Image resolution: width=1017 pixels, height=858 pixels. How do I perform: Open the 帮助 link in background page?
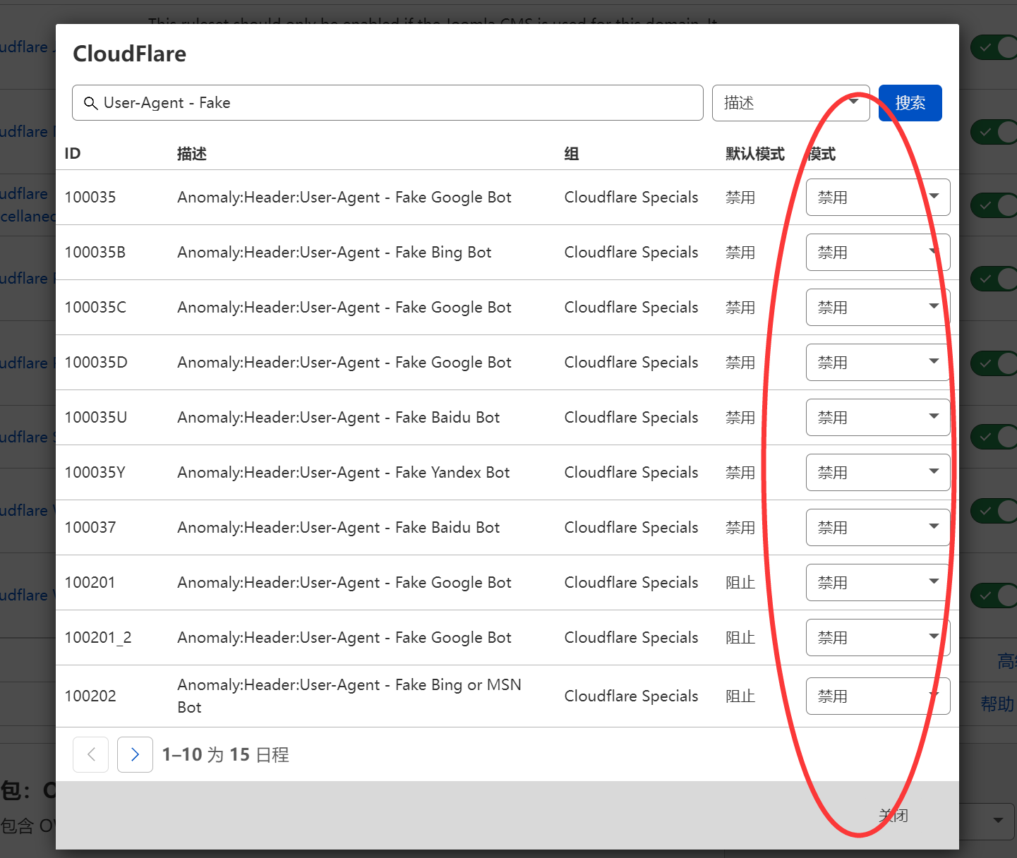click(x=997, y=704)
